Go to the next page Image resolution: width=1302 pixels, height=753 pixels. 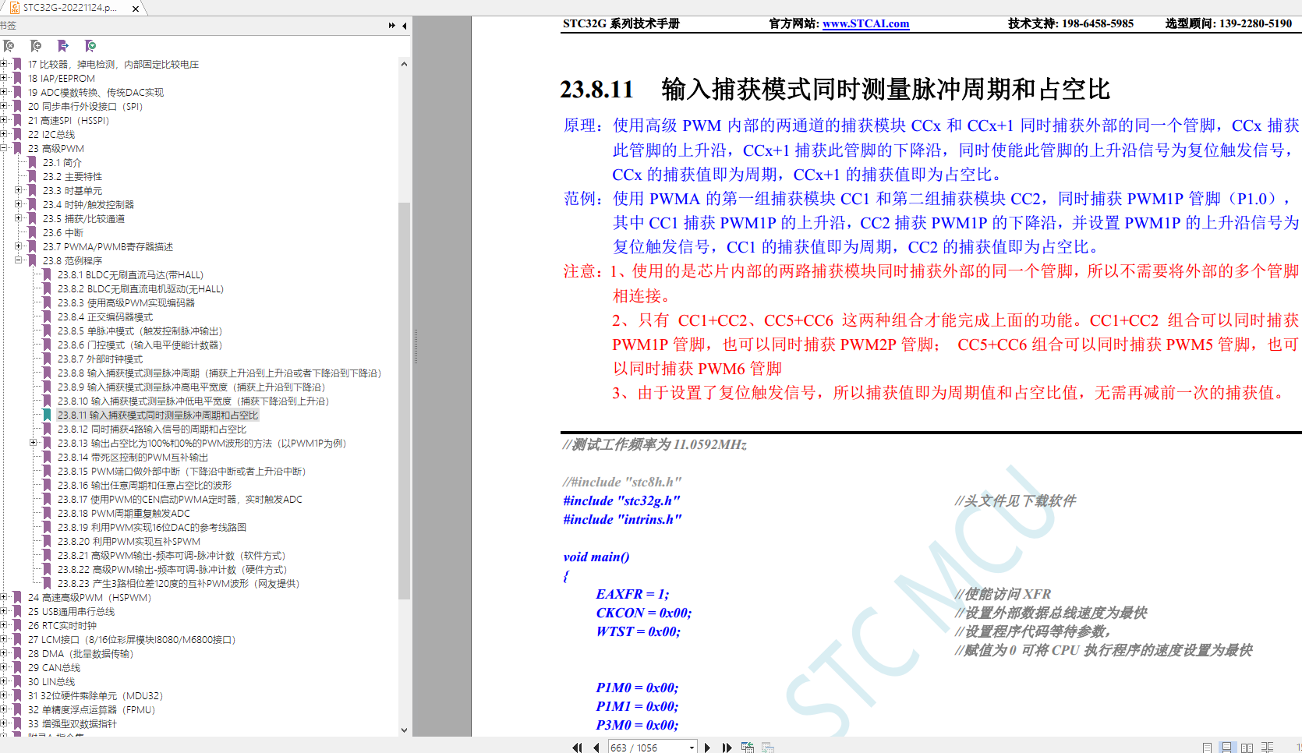pos(707,748)
